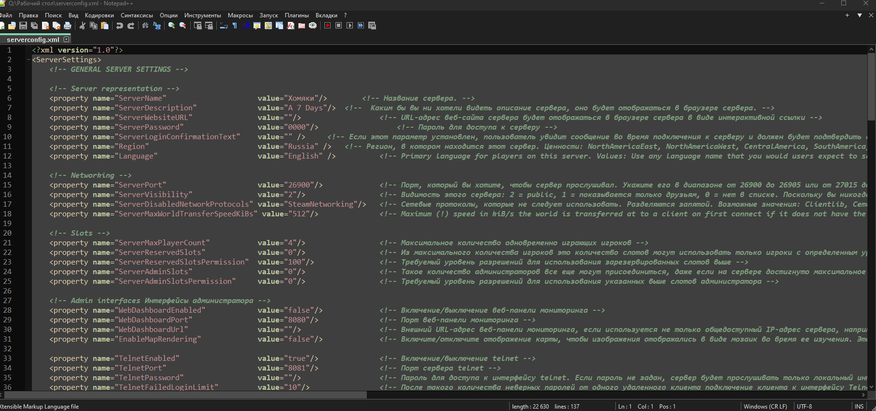Click line number 14 in the margin

(7, 175)
